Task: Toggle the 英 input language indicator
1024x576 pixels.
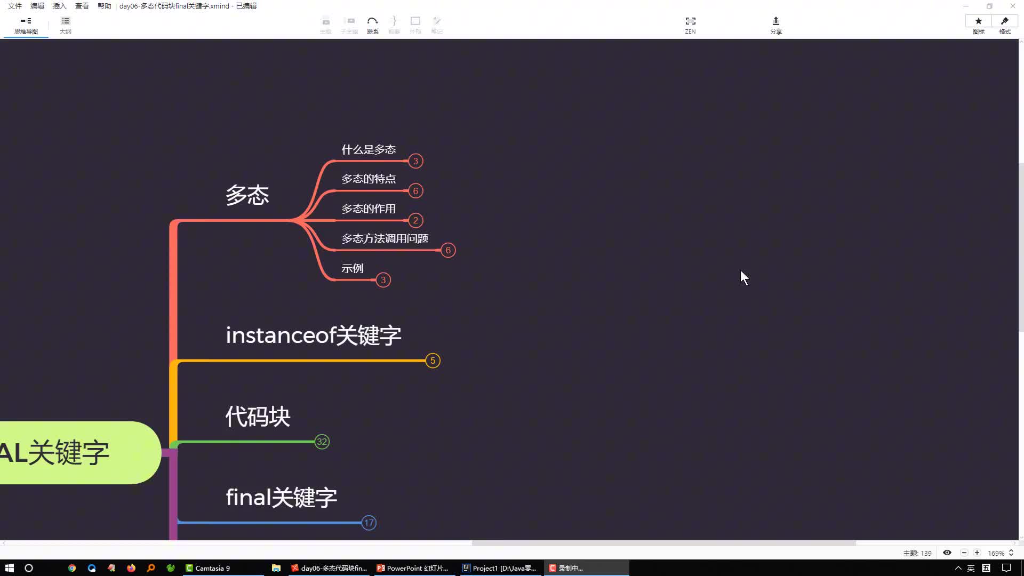Action: click(971, 568)
